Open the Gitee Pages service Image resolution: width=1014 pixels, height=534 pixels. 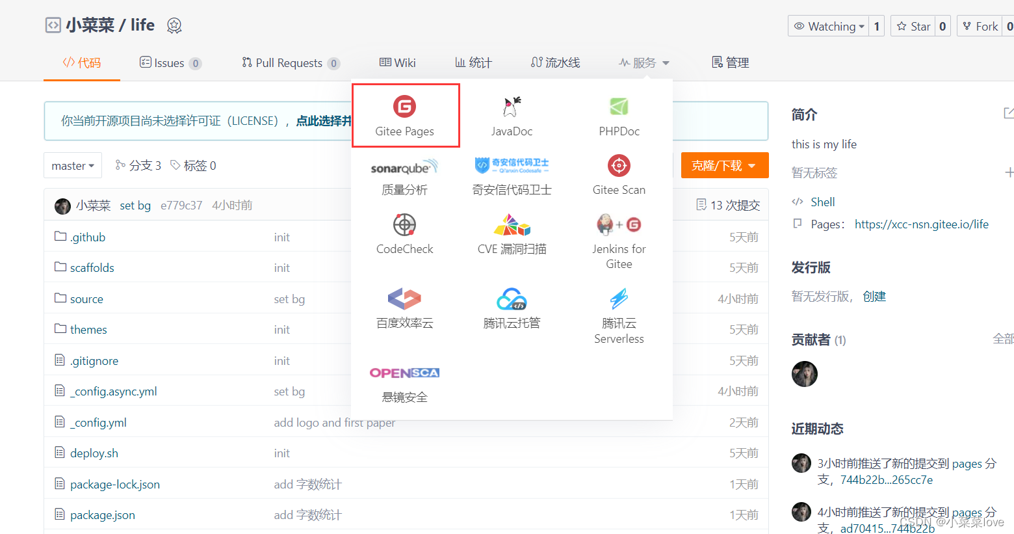click(405, 116)
